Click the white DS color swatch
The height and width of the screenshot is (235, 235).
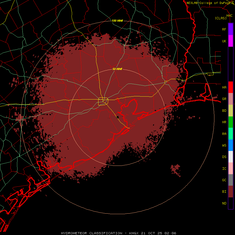(231, 157)
